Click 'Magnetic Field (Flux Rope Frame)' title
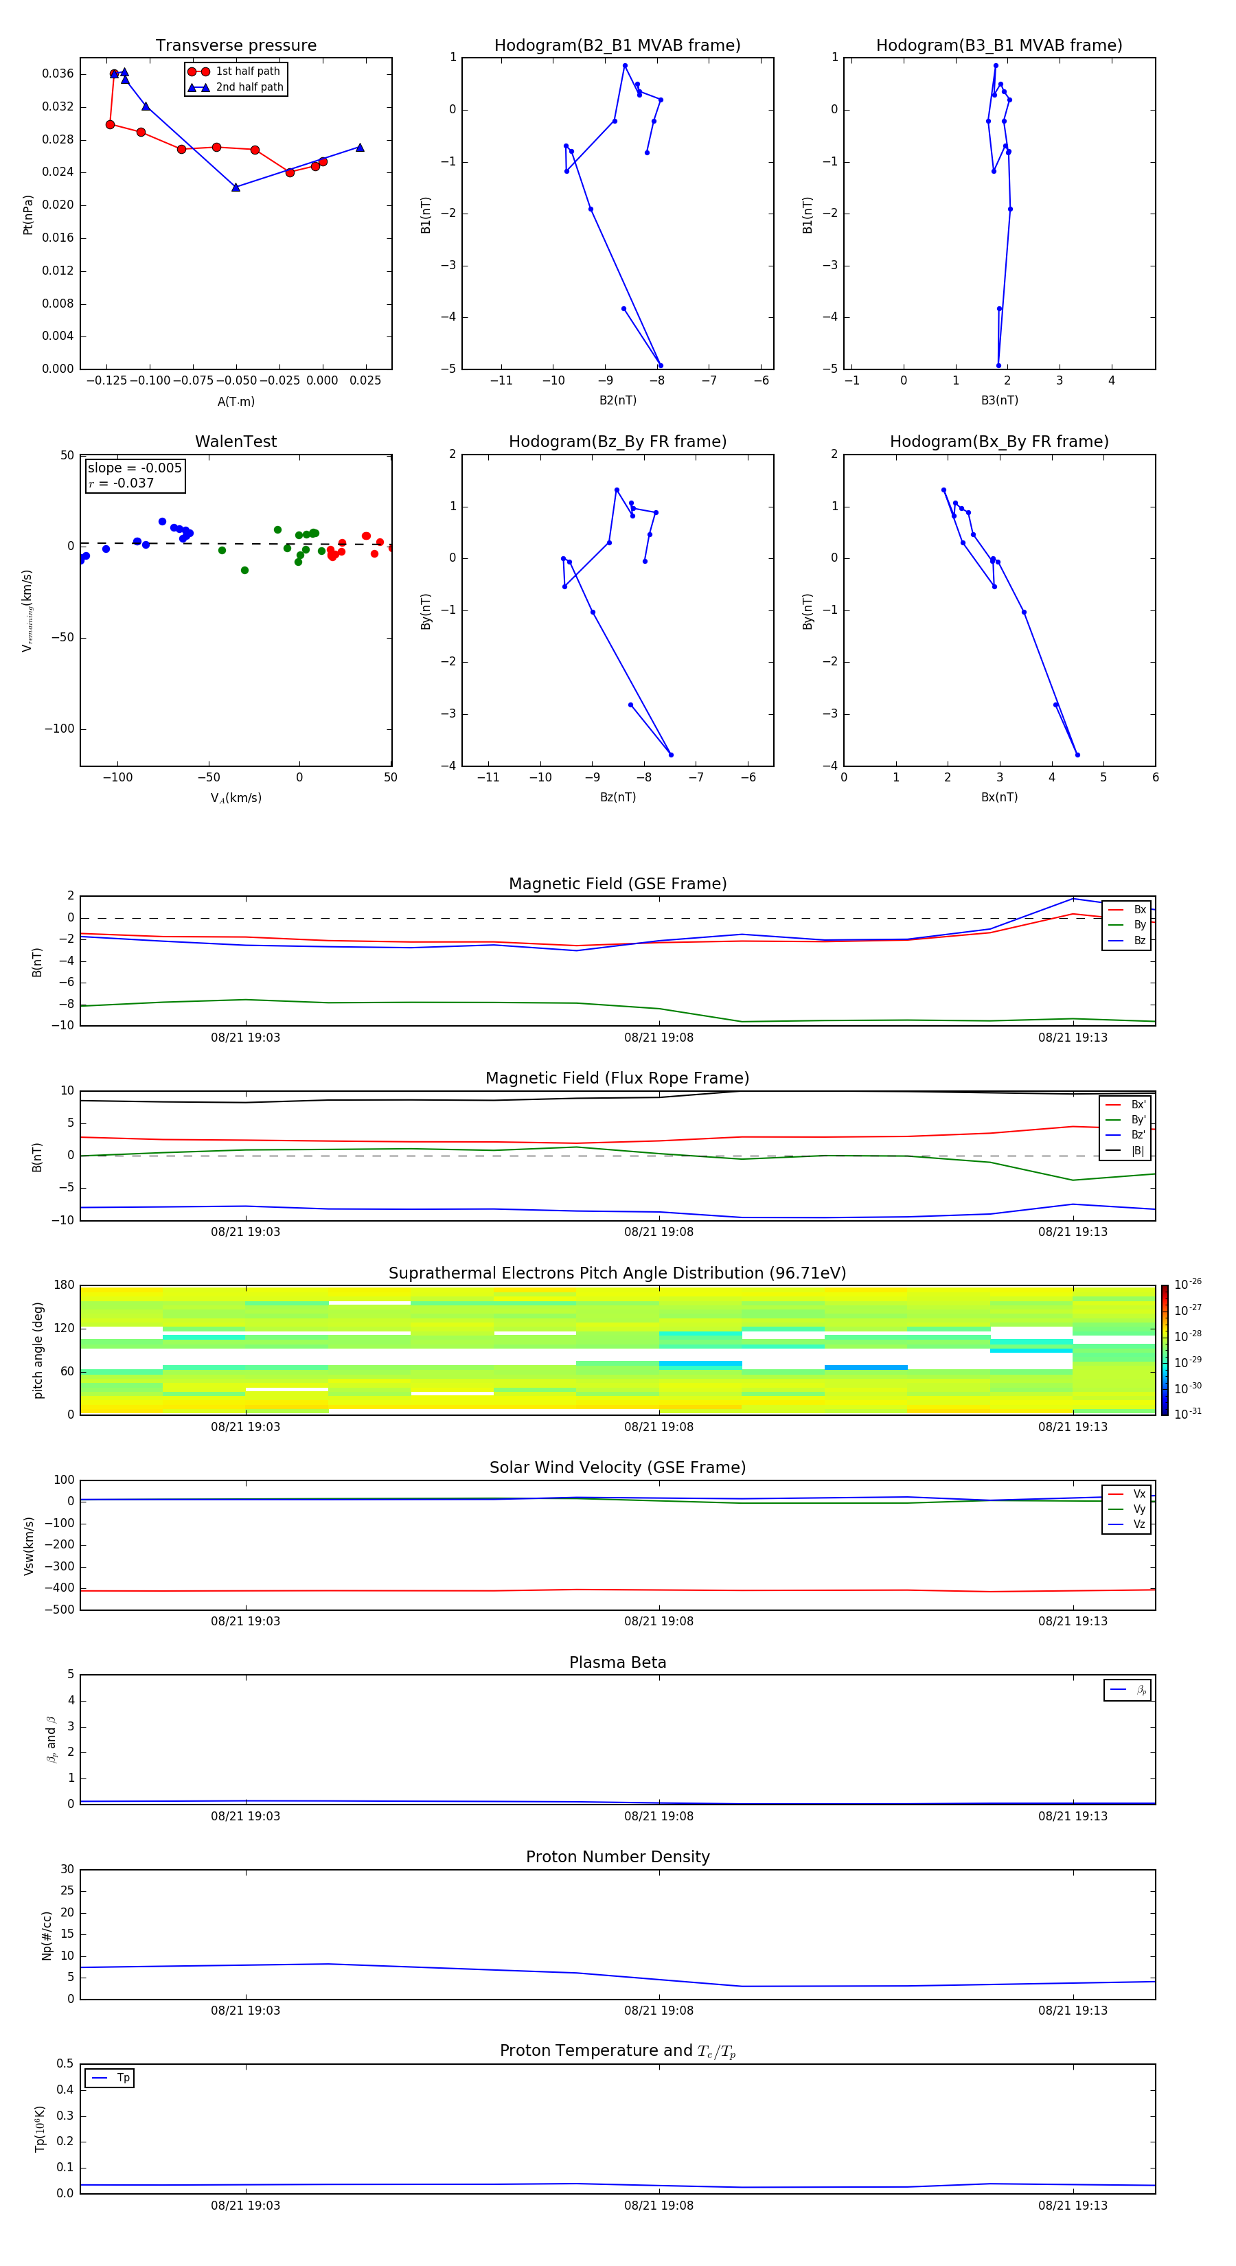This screenshot has width=1236, height=2266. (617, 1079)
